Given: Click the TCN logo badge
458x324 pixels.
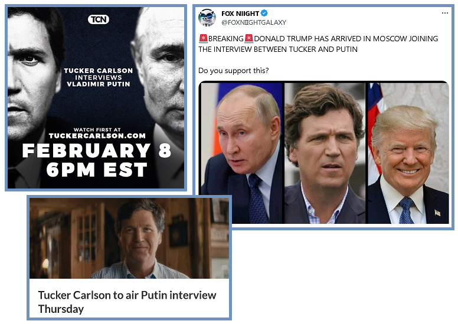Looking at the screenshot, I should tap(99, 19).
